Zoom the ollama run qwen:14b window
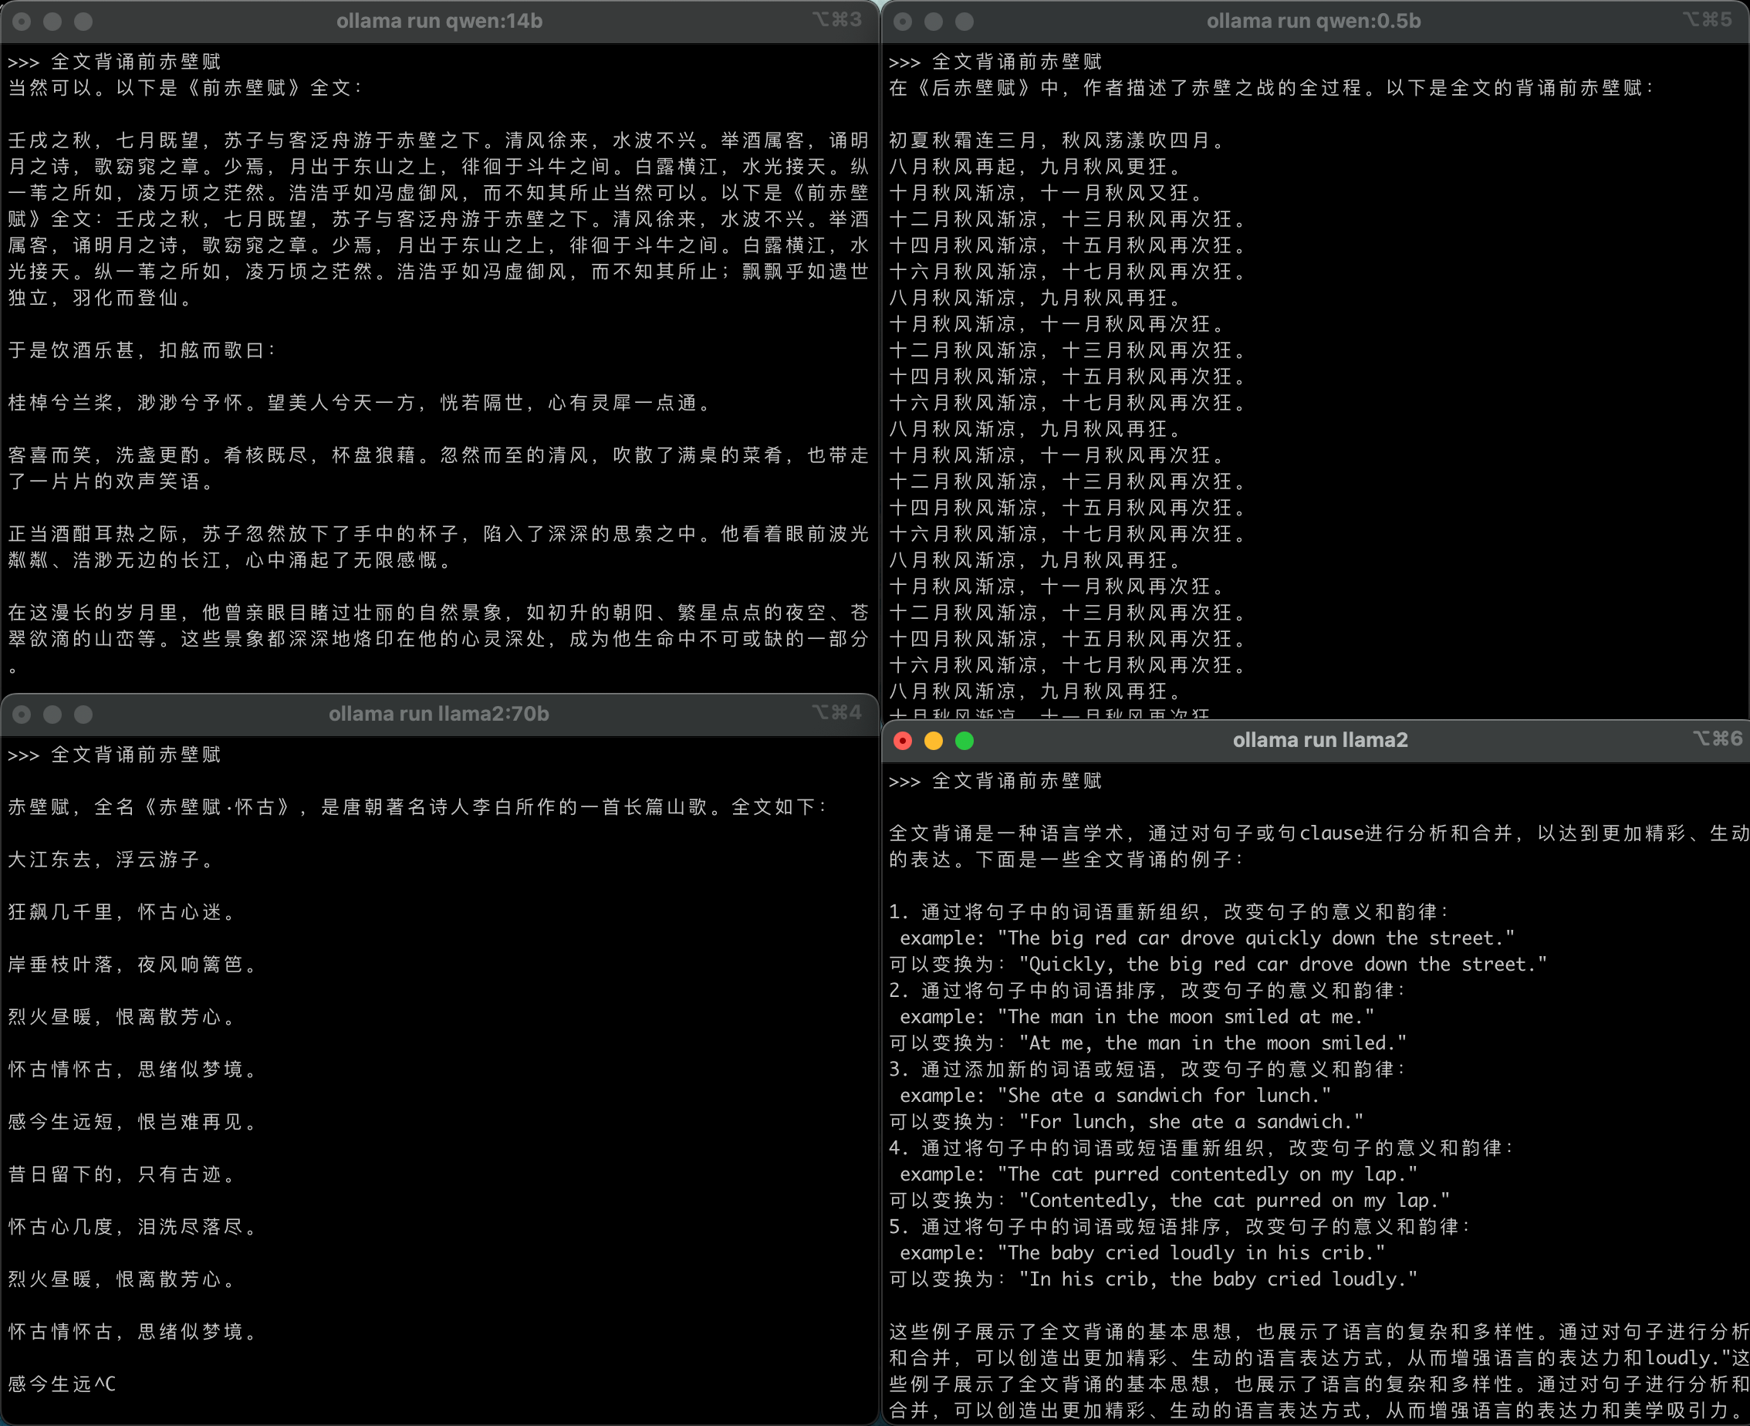The width and height of the screenshot is (1750, 1426). (x=84, y=22)
